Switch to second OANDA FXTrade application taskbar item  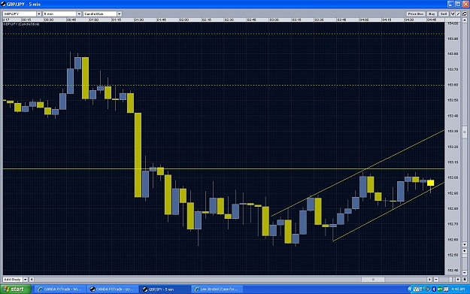tap(112, 289)
